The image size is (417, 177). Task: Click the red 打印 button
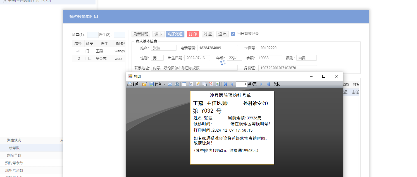(193, 34)
